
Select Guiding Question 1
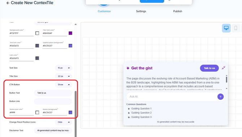pyautogui.click(x=141, y=108)
